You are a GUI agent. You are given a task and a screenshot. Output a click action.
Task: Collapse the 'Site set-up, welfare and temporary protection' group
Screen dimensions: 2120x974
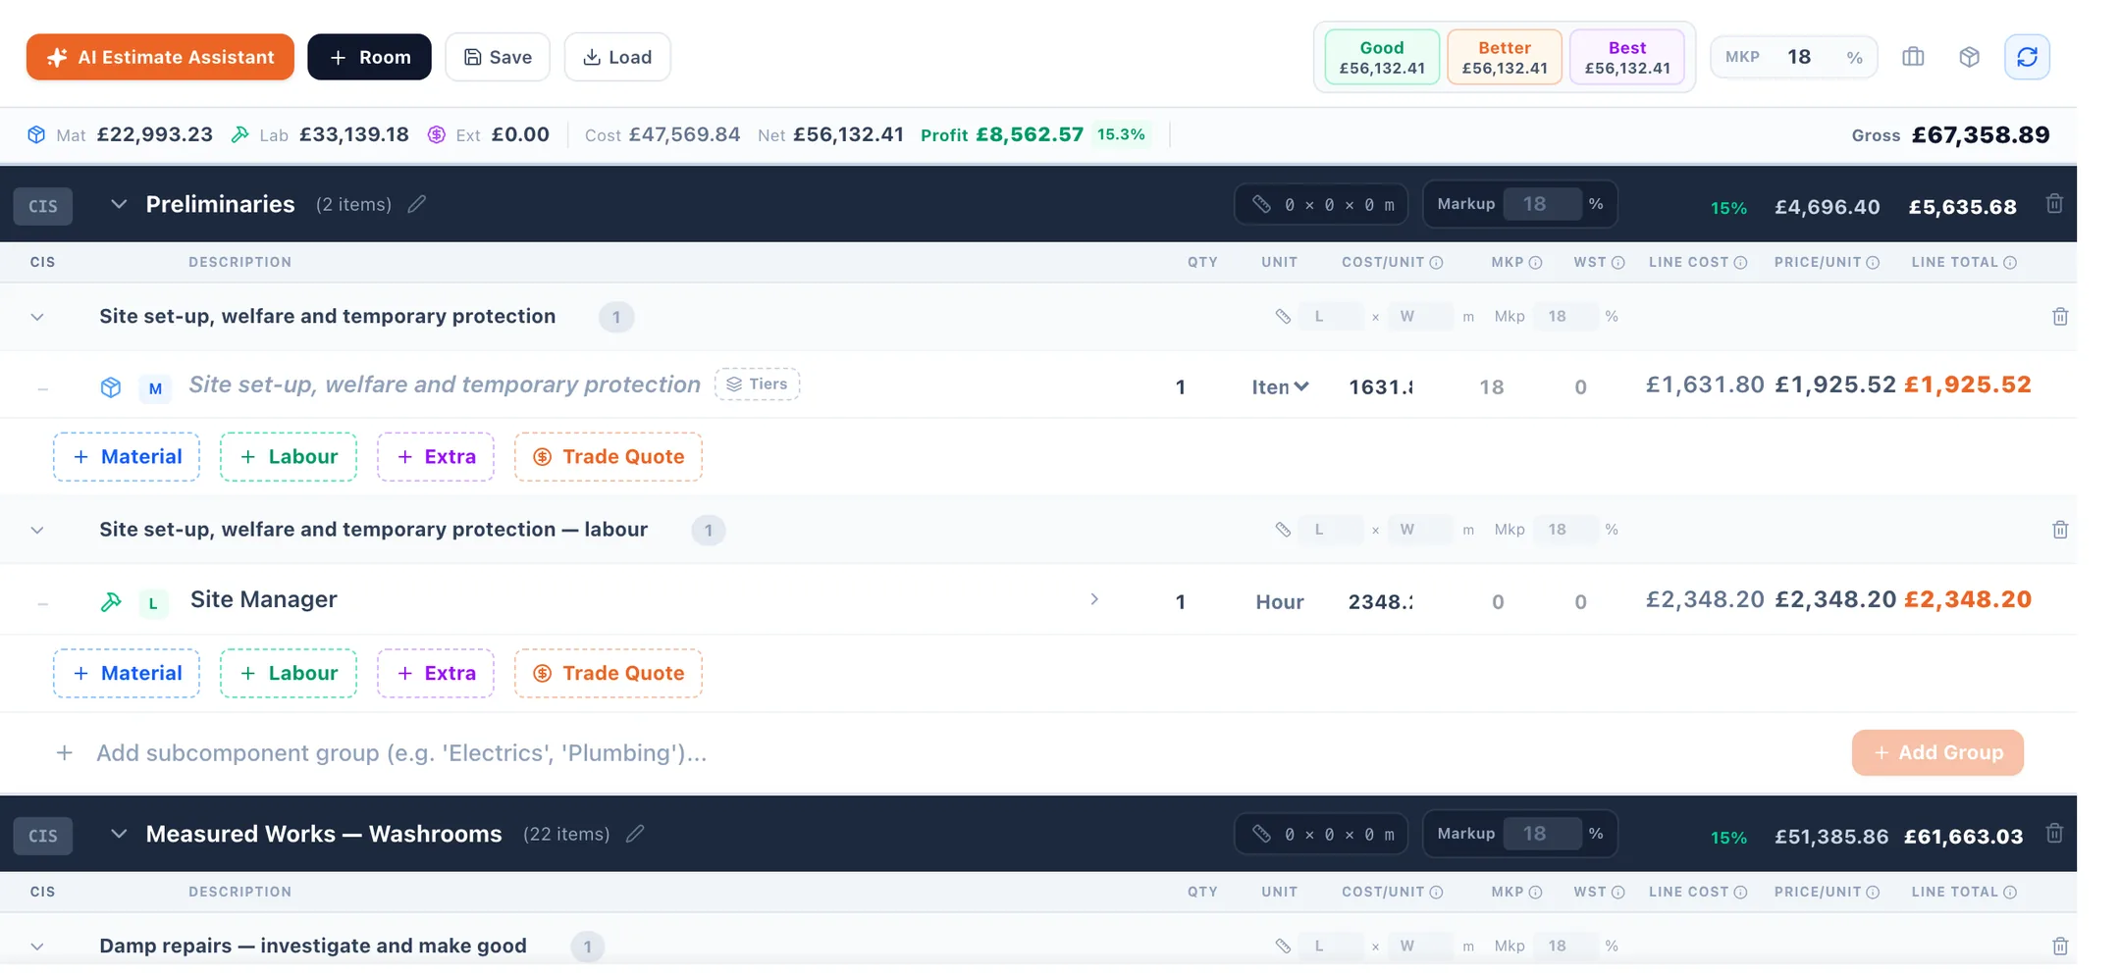tap(37, 317)
